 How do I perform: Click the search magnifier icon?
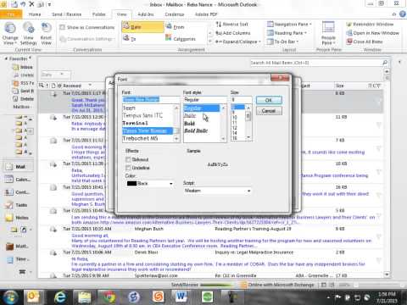pos(385,63)
